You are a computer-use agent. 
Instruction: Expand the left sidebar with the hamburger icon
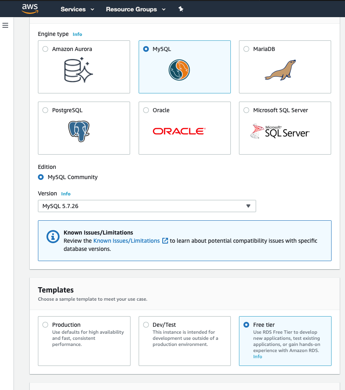5,25
